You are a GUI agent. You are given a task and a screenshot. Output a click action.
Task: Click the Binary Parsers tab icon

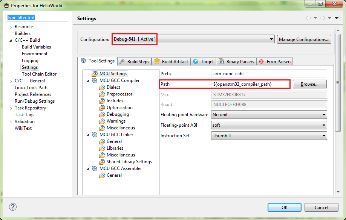[221, 61]
